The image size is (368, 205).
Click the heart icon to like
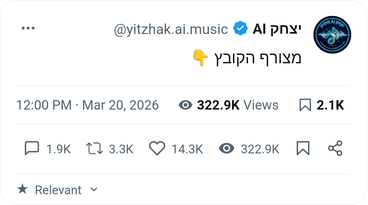point(158,148)
